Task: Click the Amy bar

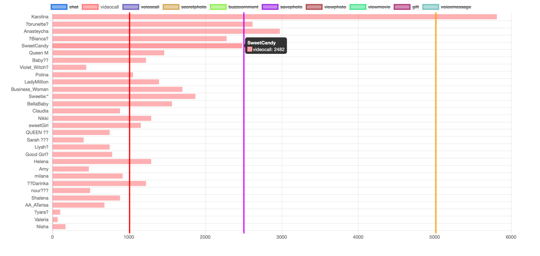Action: pyautogui.click(x=71, y=169)
